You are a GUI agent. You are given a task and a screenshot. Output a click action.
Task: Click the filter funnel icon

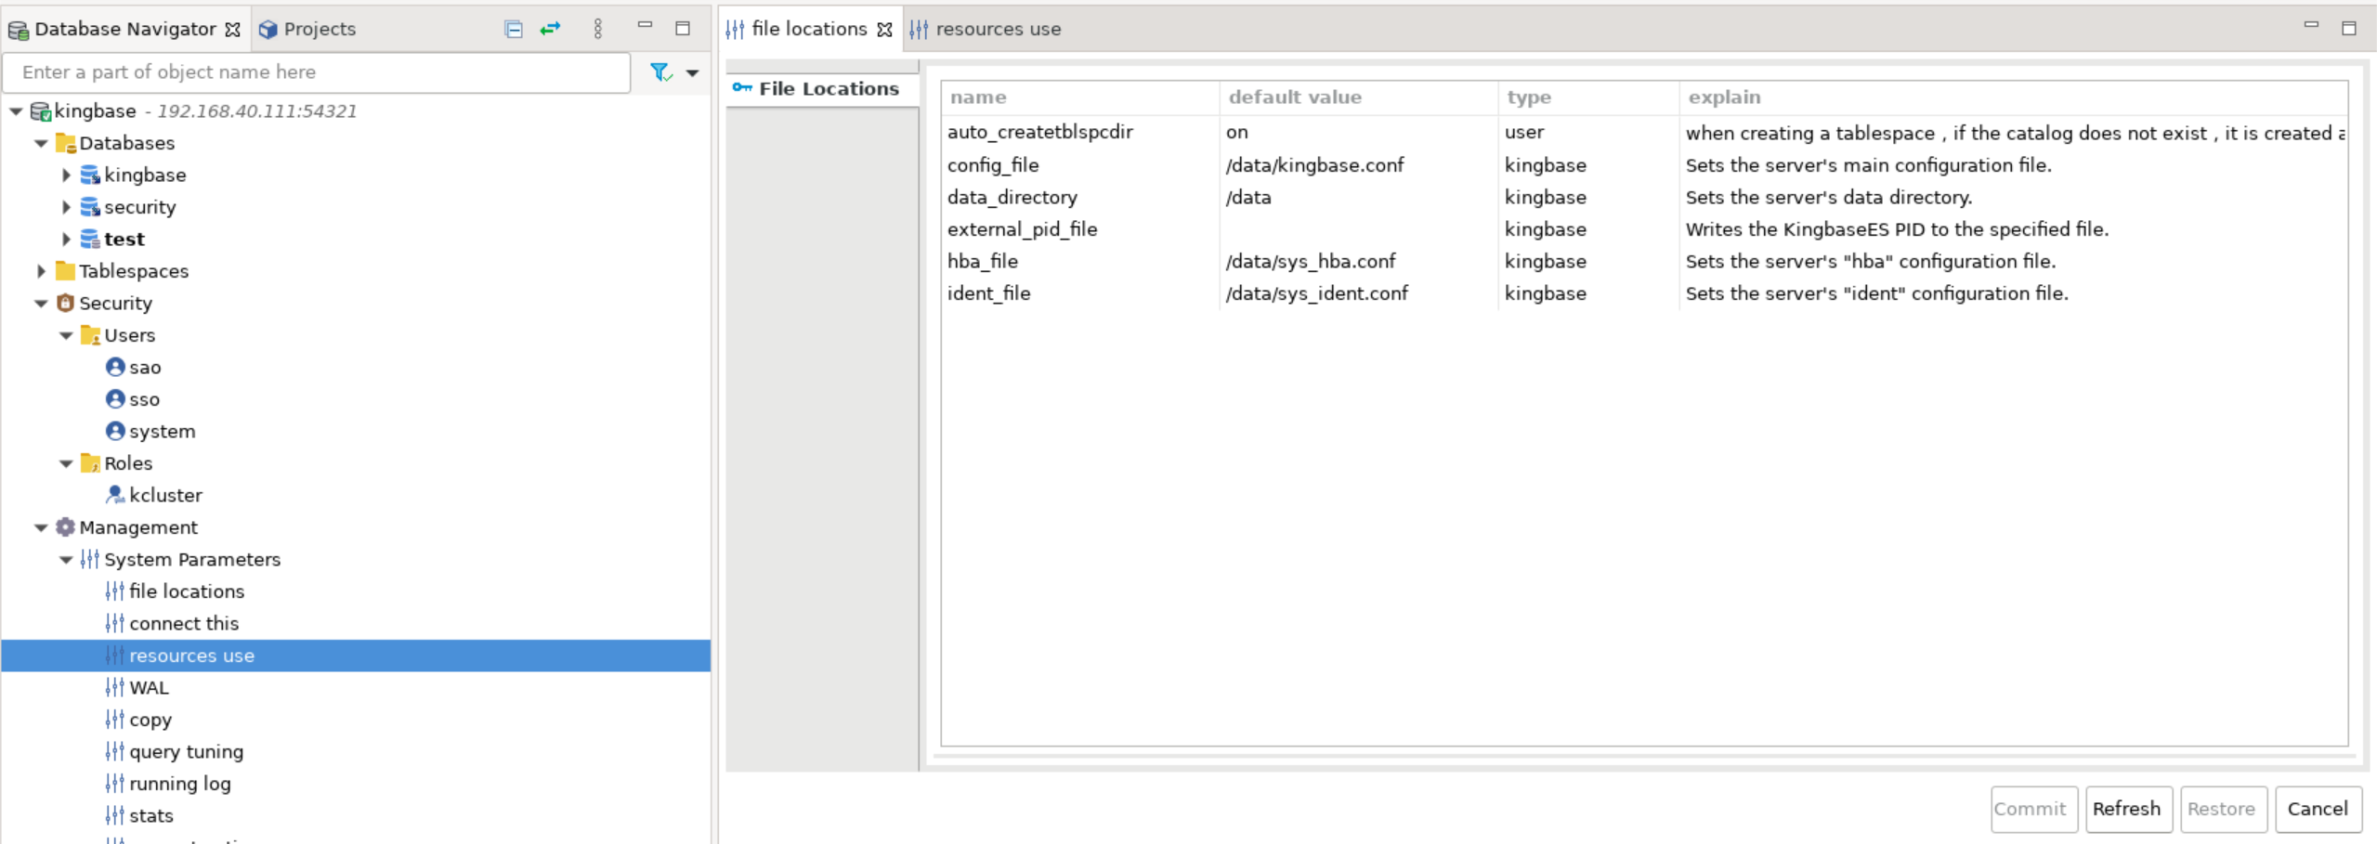[660, 72]
